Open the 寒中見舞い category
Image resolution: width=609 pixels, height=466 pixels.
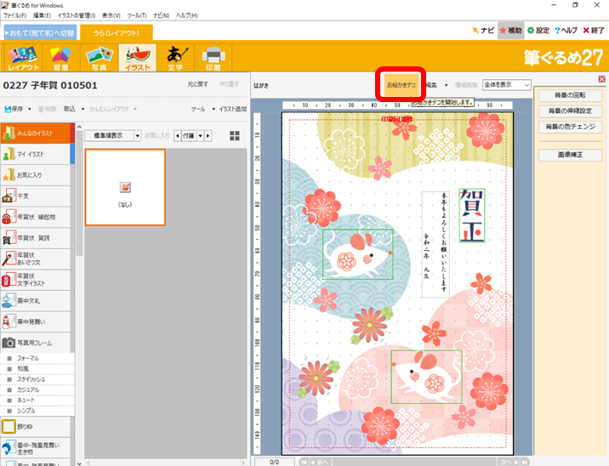pyautogui.click(x=36, y=322)
